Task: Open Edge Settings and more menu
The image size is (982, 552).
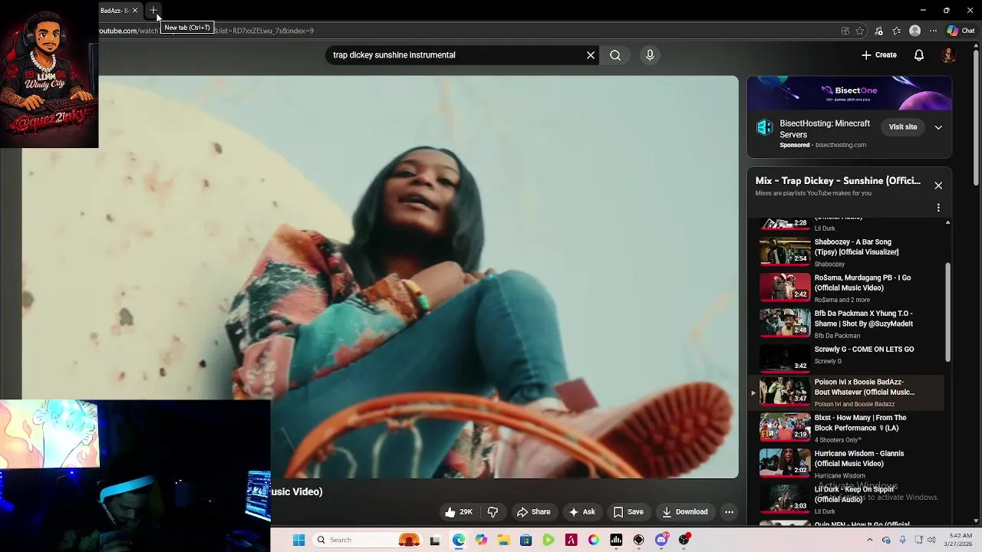Action: (933, 31)
